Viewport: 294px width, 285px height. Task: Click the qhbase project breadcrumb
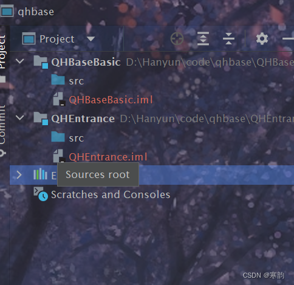click(x=36, y=12)
